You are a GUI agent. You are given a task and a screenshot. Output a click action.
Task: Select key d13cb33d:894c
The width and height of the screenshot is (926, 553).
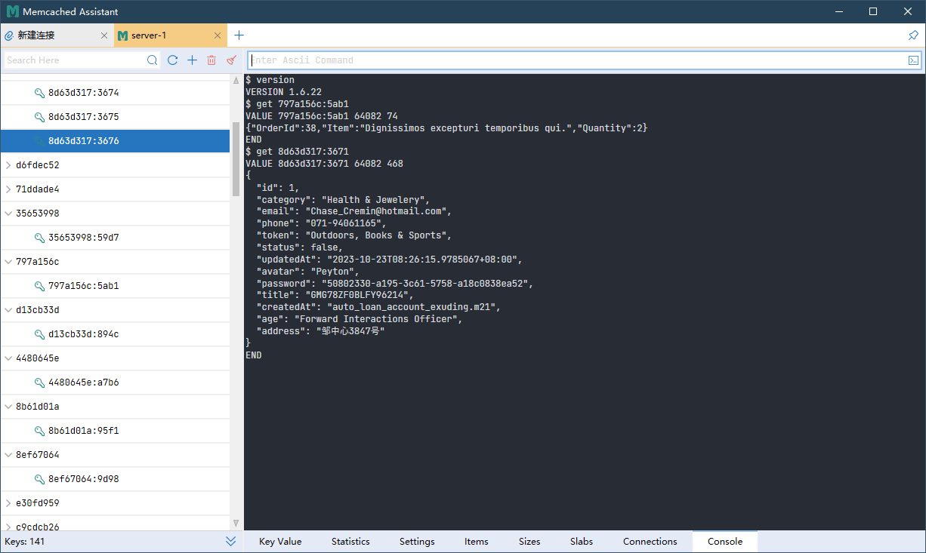115,334
